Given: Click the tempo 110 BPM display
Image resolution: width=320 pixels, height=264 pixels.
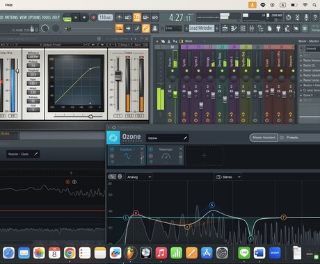Looking at the screenshot, I should tap(106, 17).
